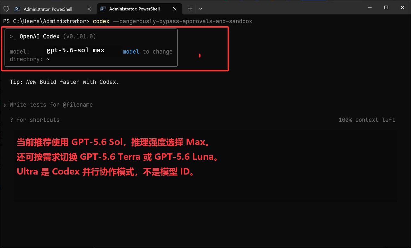411x248 pixels.
Task: Click the 'PS C:\Users\Administrator>' prompt
Action: point(46,21)
